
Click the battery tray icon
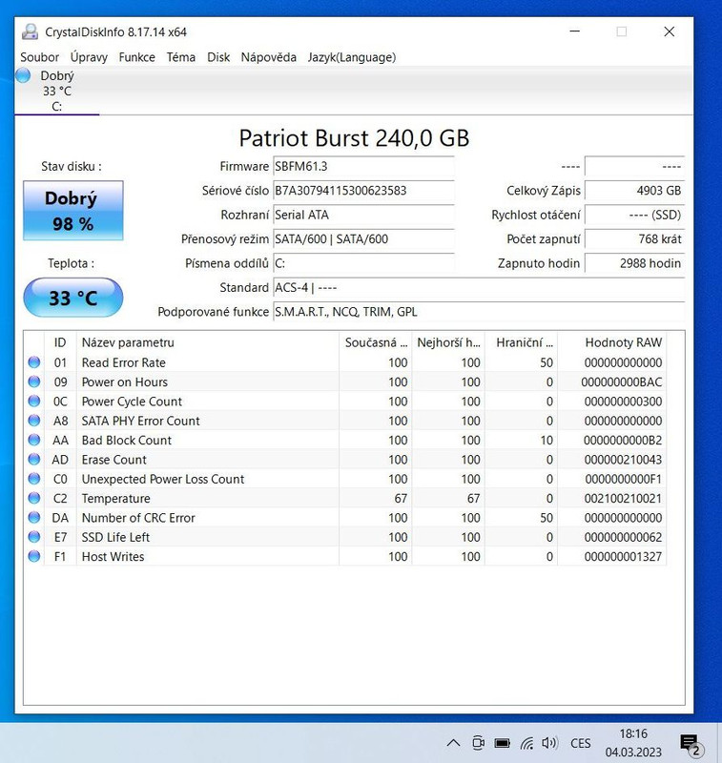tap(502, 743)
